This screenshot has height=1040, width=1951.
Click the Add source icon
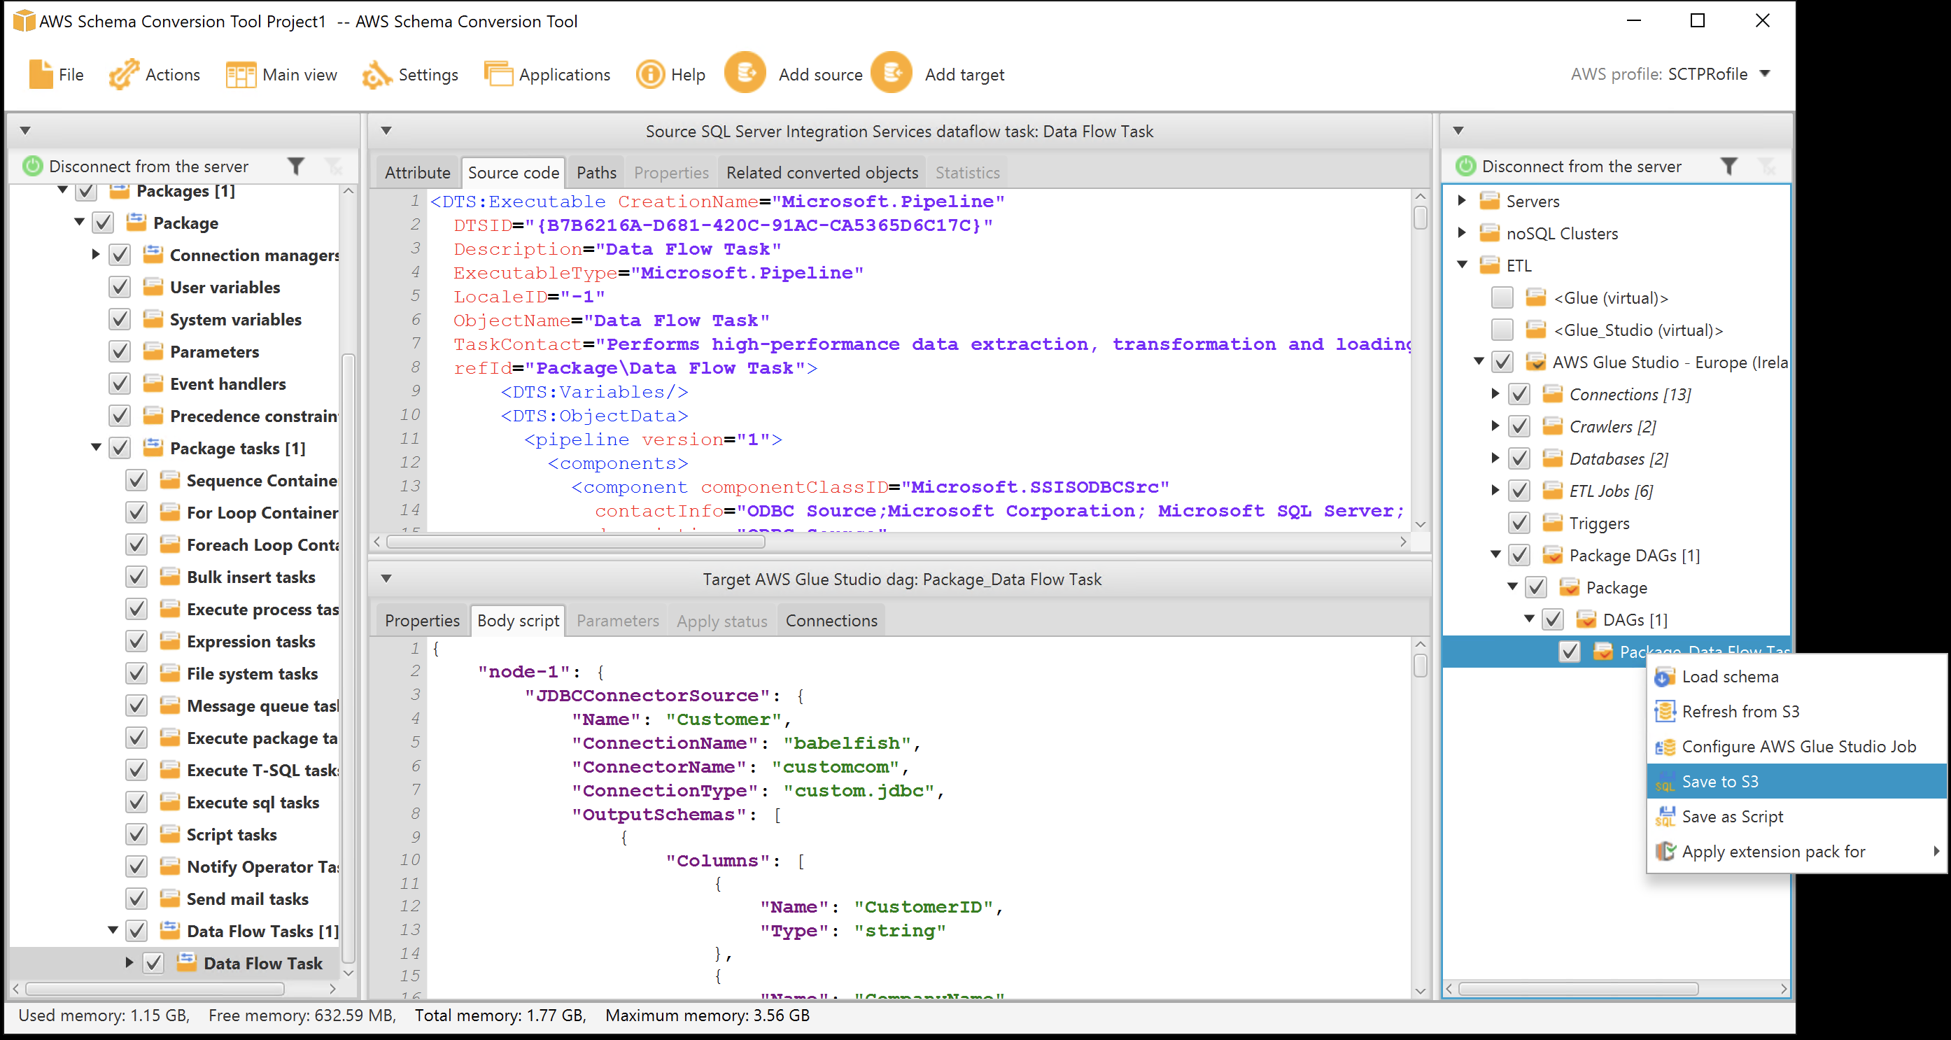(x=745, y=73)
